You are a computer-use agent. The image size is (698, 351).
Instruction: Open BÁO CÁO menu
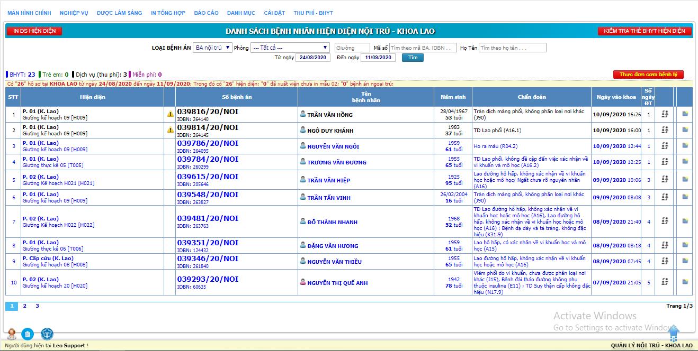point(206,13)
